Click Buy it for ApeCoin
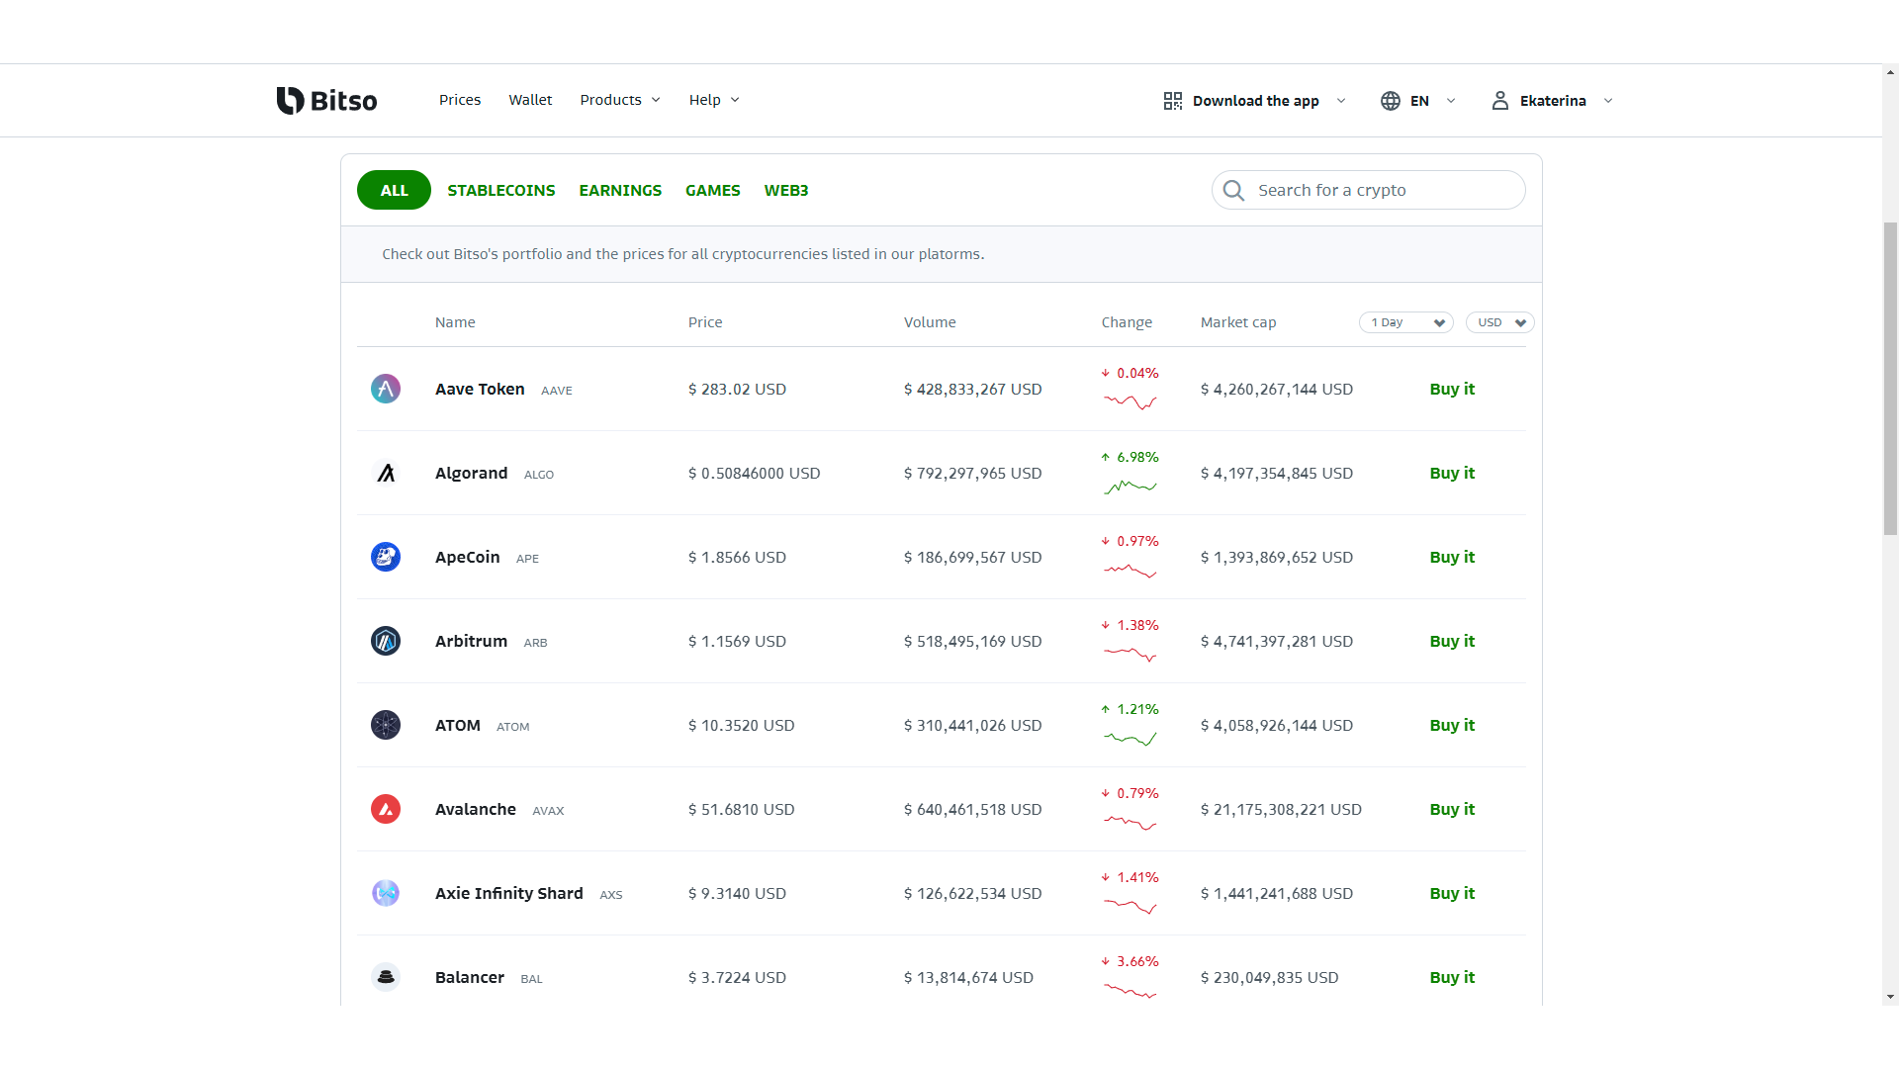Viewport: 1899px width, 1068px height. coord(1452,557)
